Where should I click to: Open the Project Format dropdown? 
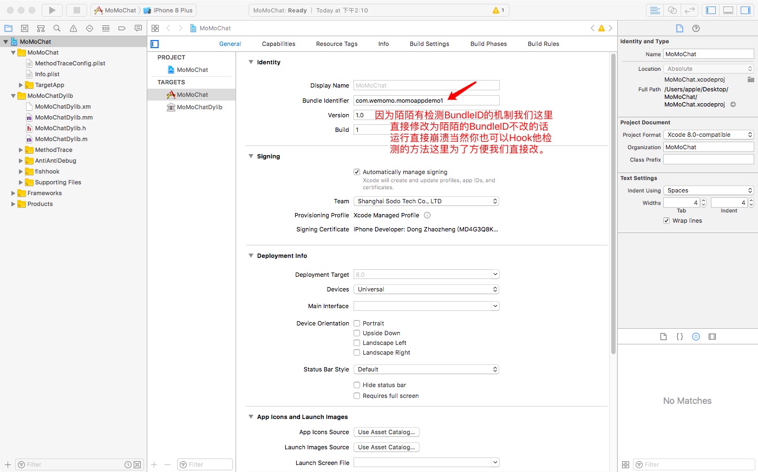[709, 135]
